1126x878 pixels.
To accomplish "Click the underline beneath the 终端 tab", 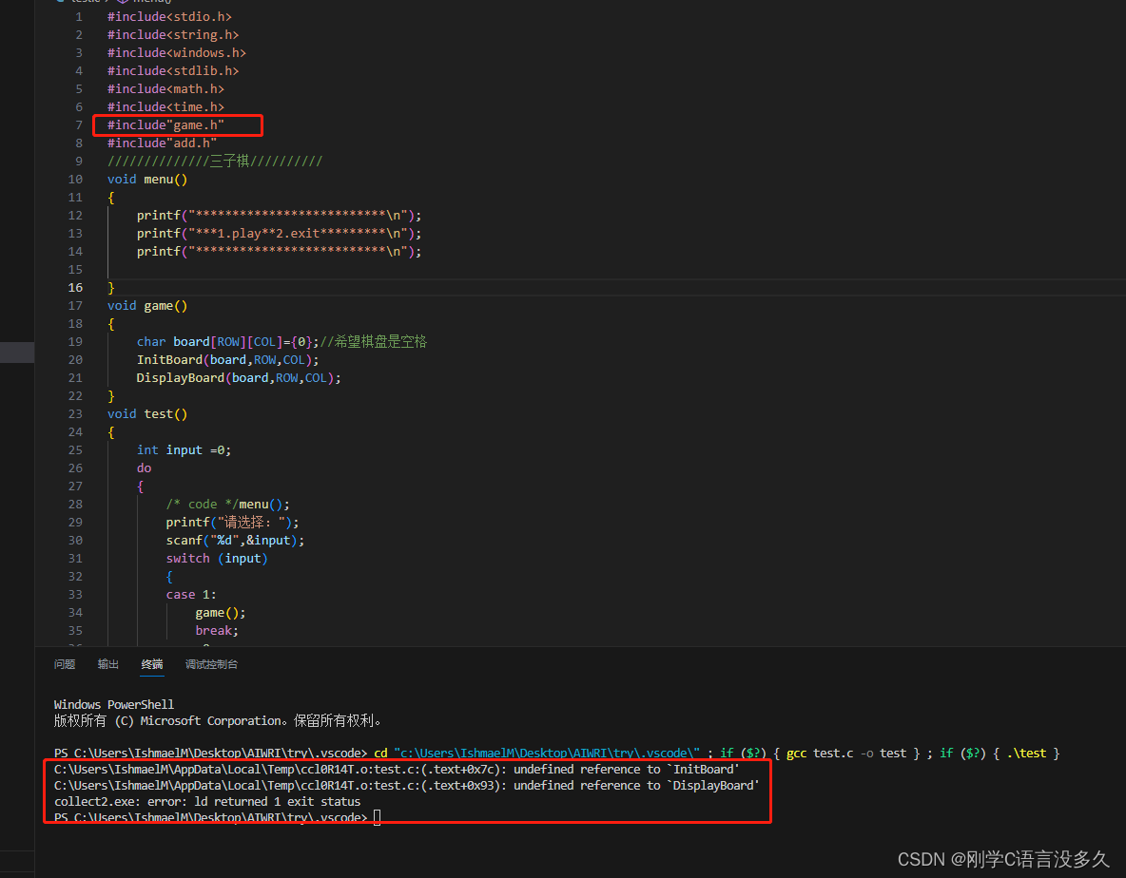I will click(151, 677).
